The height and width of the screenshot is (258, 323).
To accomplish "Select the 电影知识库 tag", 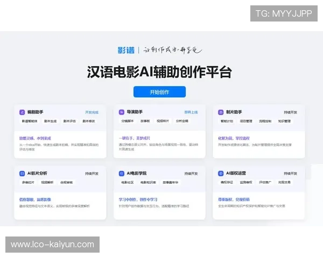I will (148, 182).
